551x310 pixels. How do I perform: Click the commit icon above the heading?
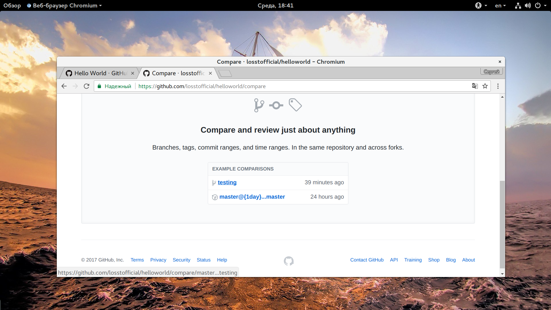point(276,105)
